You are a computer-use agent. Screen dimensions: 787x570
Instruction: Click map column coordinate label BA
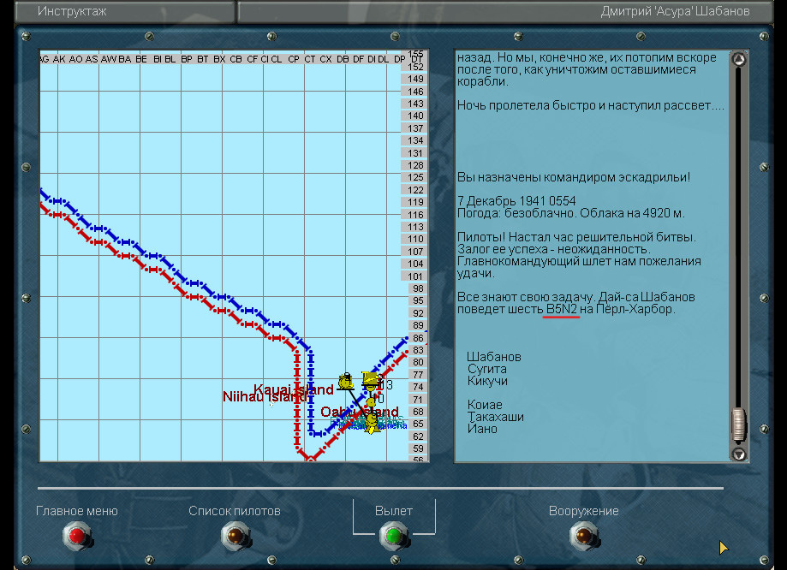pos(125,59)
